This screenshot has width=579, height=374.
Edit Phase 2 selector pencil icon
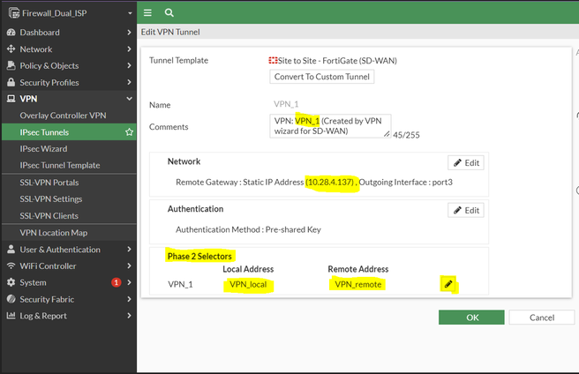pyautogui.click(x=448, y=284)
